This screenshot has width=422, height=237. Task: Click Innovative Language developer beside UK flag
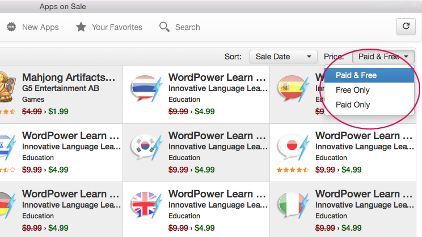218,205
